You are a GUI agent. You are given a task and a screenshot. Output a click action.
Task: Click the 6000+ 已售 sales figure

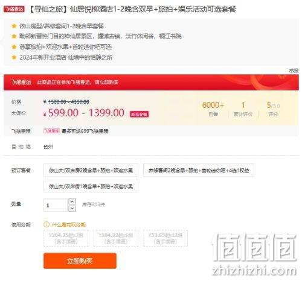click(x=213, y=109)
